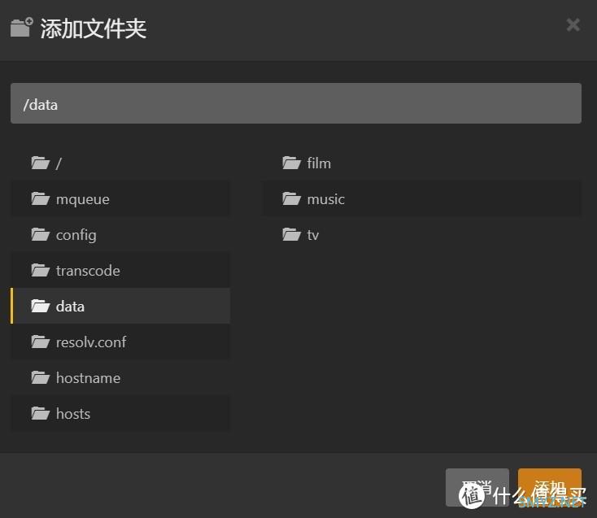Click the transcode folder icon
The height and width of the screenshot is (518, 597).
click(40, 271)
